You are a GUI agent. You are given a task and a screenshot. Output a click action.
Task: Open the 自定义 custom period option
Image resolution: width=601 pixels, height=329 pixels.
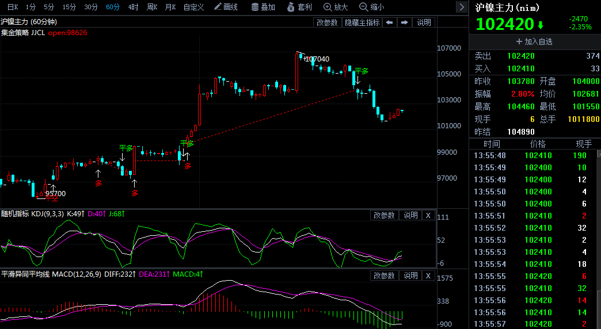click(193, 7)
